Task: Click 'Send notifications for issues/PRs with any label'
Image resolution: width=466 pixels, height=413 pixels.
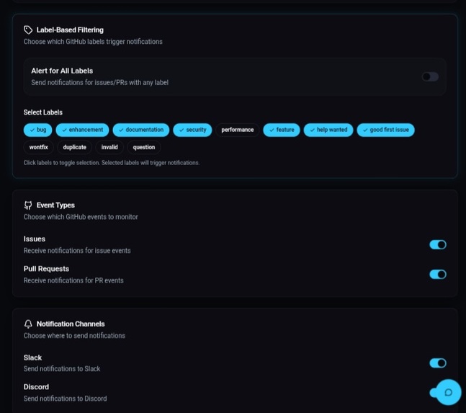Action: coord(100,82)
